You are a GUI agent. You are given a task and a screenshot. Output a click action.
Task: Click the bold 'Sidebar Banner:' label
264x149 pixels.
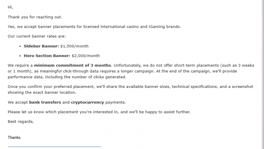[x=41, y=46]
